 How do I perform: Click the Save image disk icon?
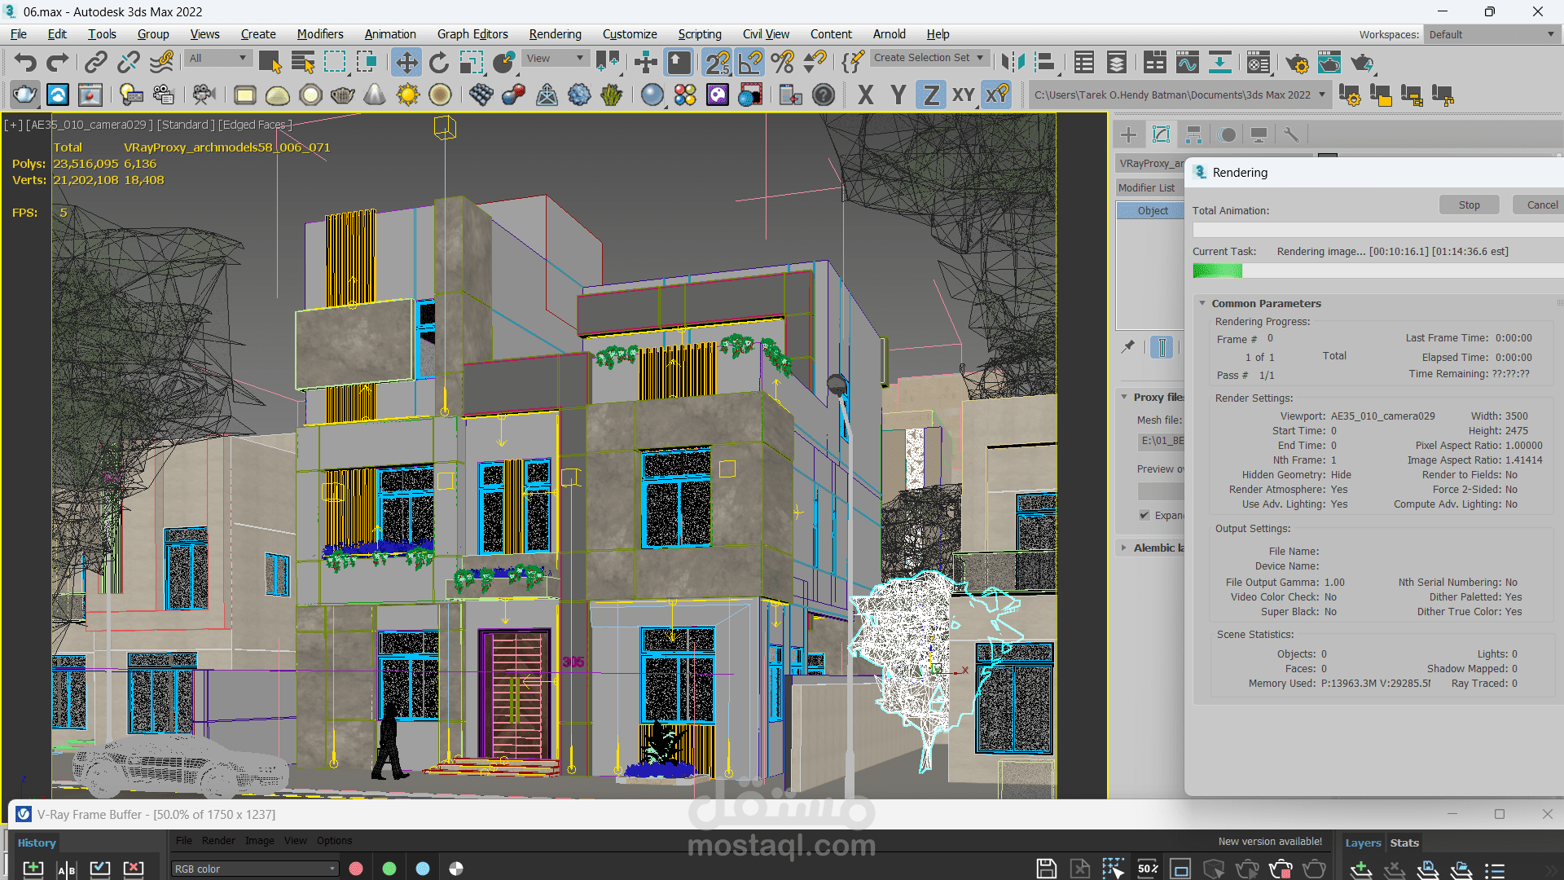click(1046, 869)
